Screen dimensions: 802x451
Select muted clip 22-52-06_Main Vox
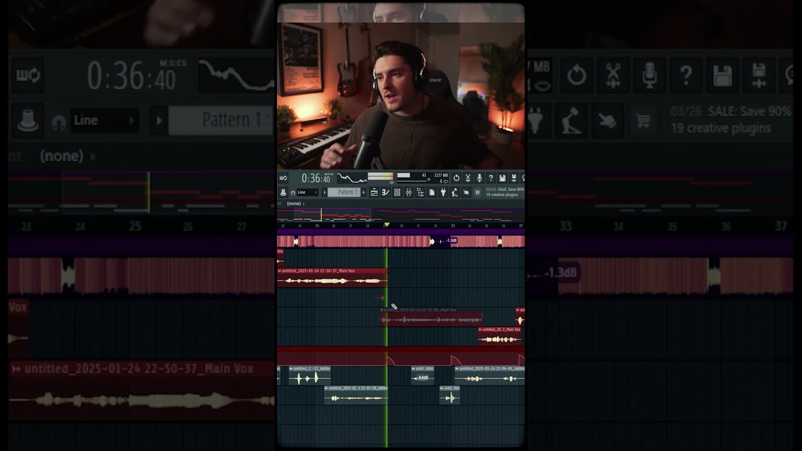pyautogui.click(x=431, y=317)
